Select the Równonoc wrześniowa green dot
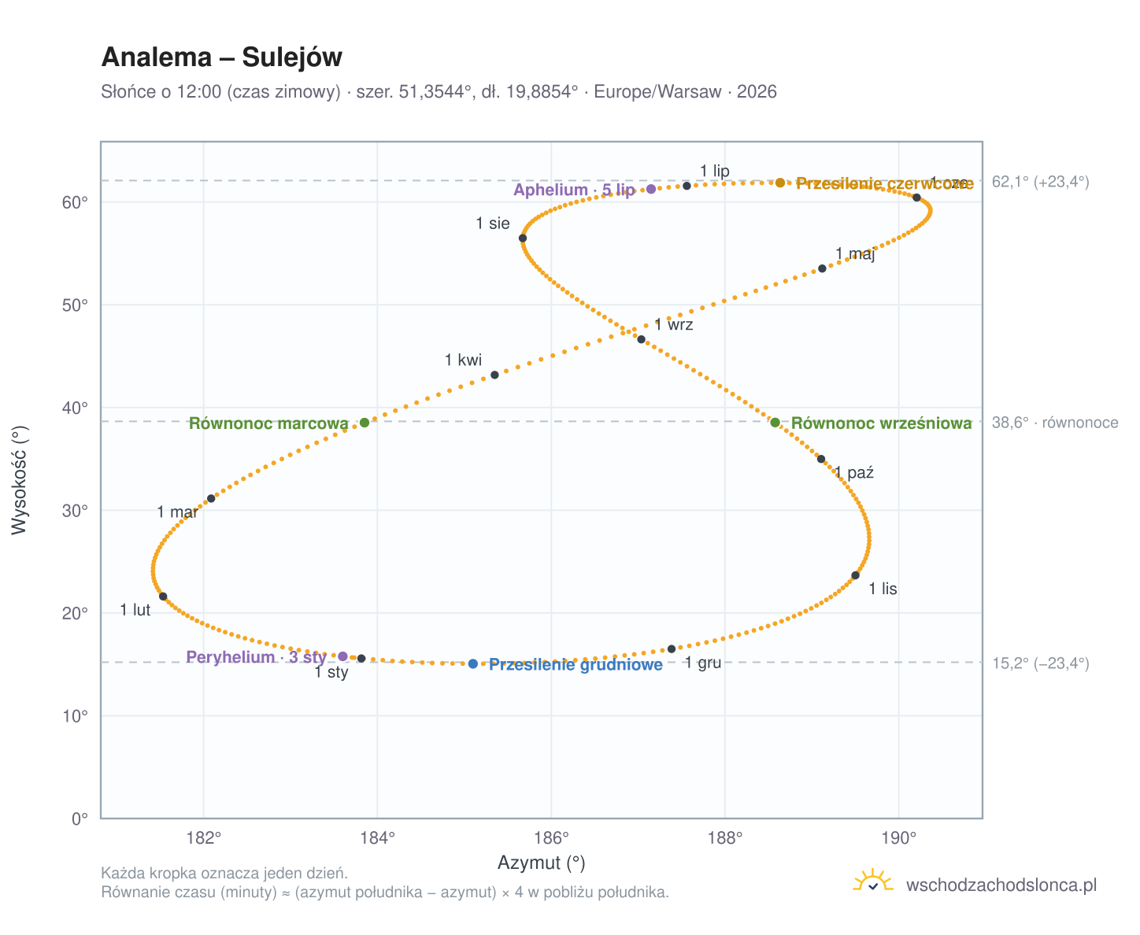This screenshot has width=1140, height=935. pyautogui.click(x=775, y=423)
